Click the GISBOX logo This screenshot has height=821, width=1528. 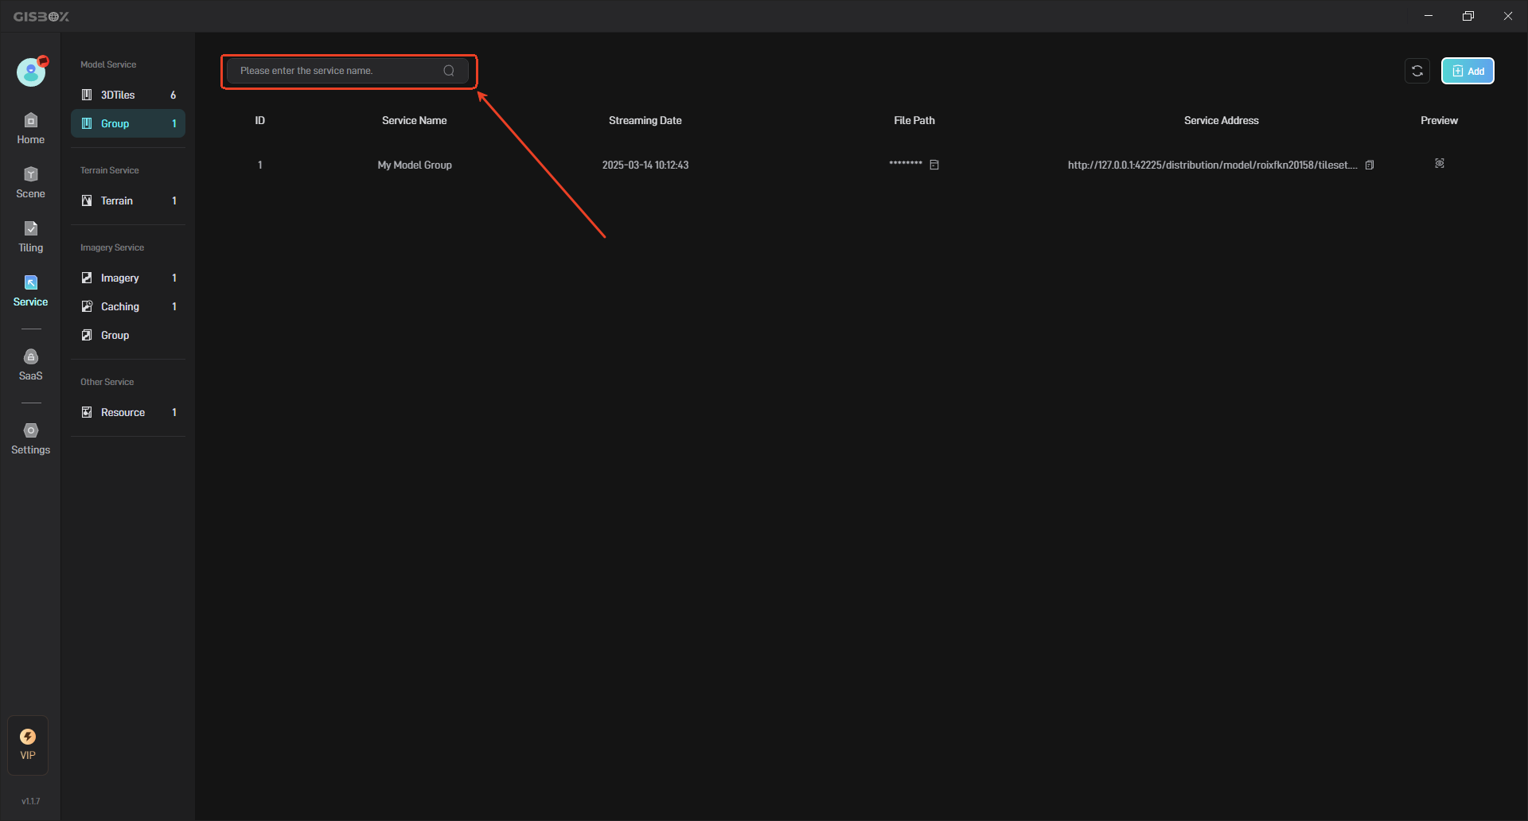41,16
